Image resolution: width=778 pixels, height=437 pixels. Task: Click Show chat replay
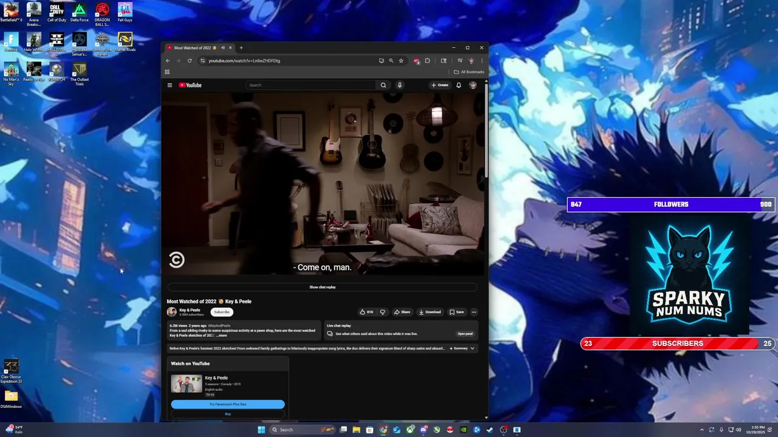(x=322, y=287)
